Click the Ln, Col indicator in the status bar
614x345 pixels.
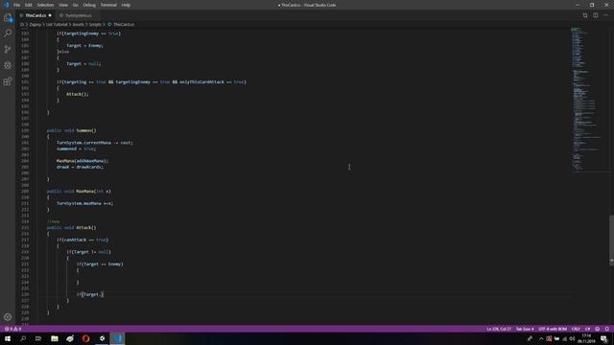499,329
